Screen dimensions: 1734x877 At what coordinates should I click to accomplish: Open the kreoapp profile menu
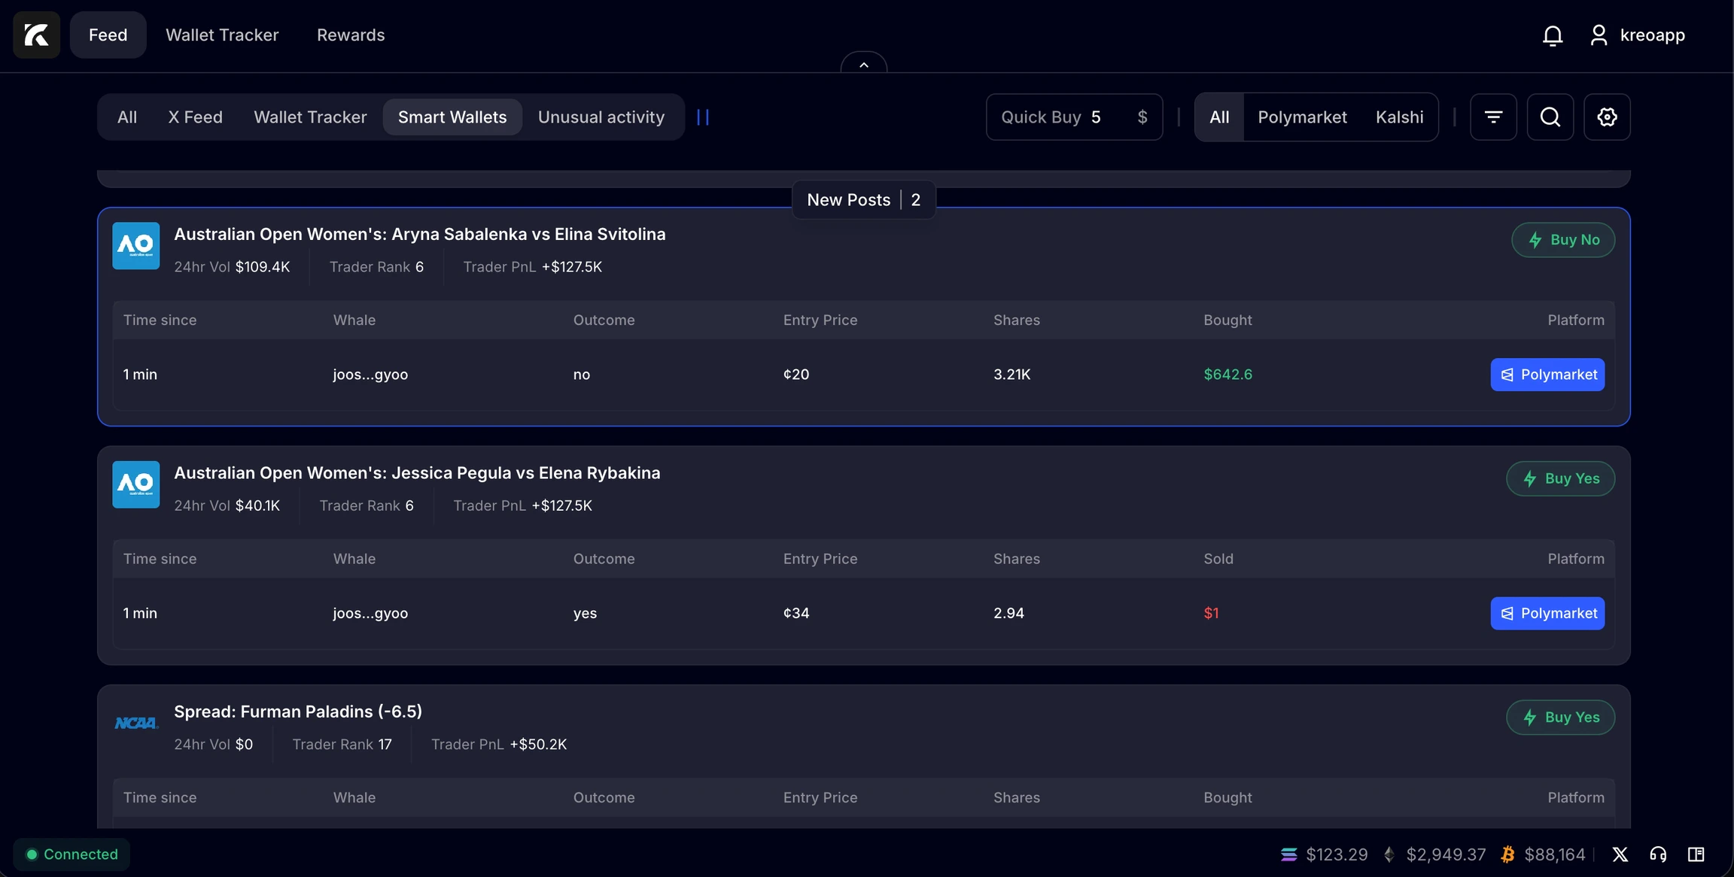(1638, 35)
